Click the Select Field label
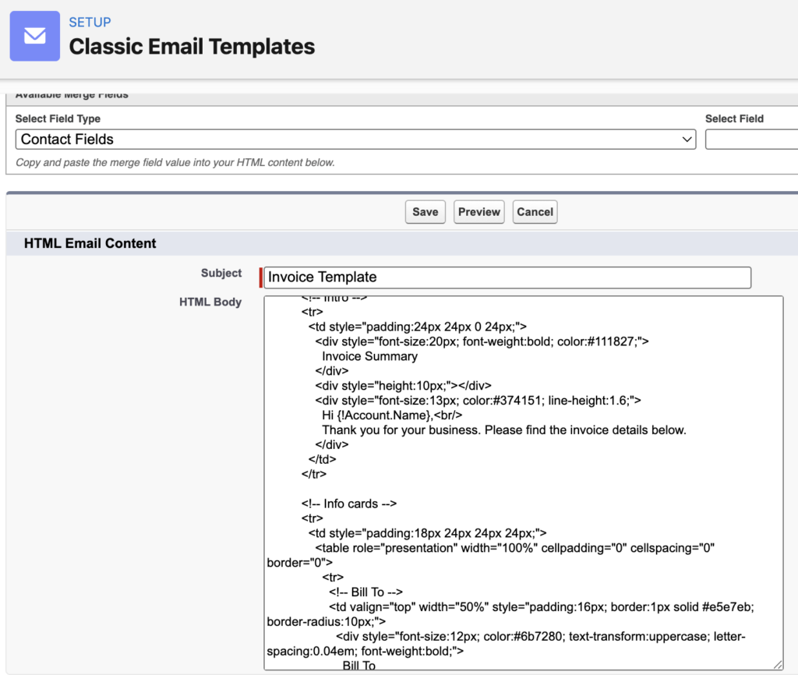This screenshot has height=675, width=798. point(735,118)
